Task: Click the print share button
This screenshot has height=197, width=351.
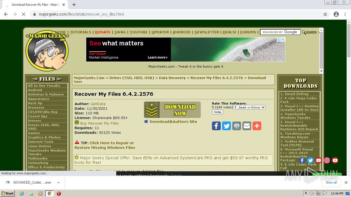Action: pyautogui.click(x=237, y=126)
